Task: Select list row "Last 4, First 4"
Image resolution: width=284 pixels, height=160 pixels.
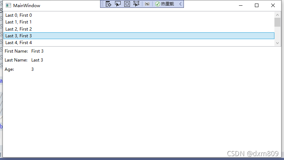Action: (139, 43)
